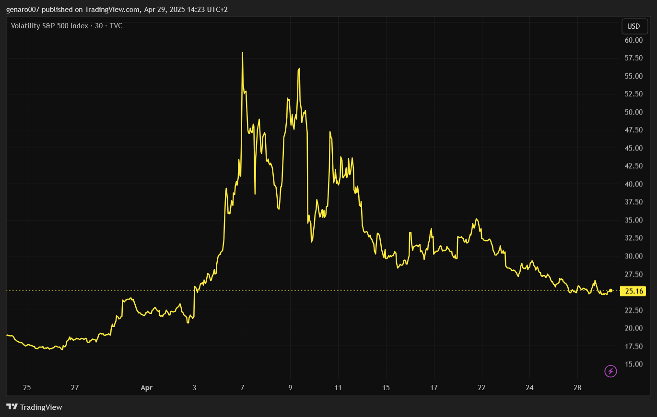657x417 pixels.
Task: Click the publisher header text genaro007
Action: [x=23, y=9]
